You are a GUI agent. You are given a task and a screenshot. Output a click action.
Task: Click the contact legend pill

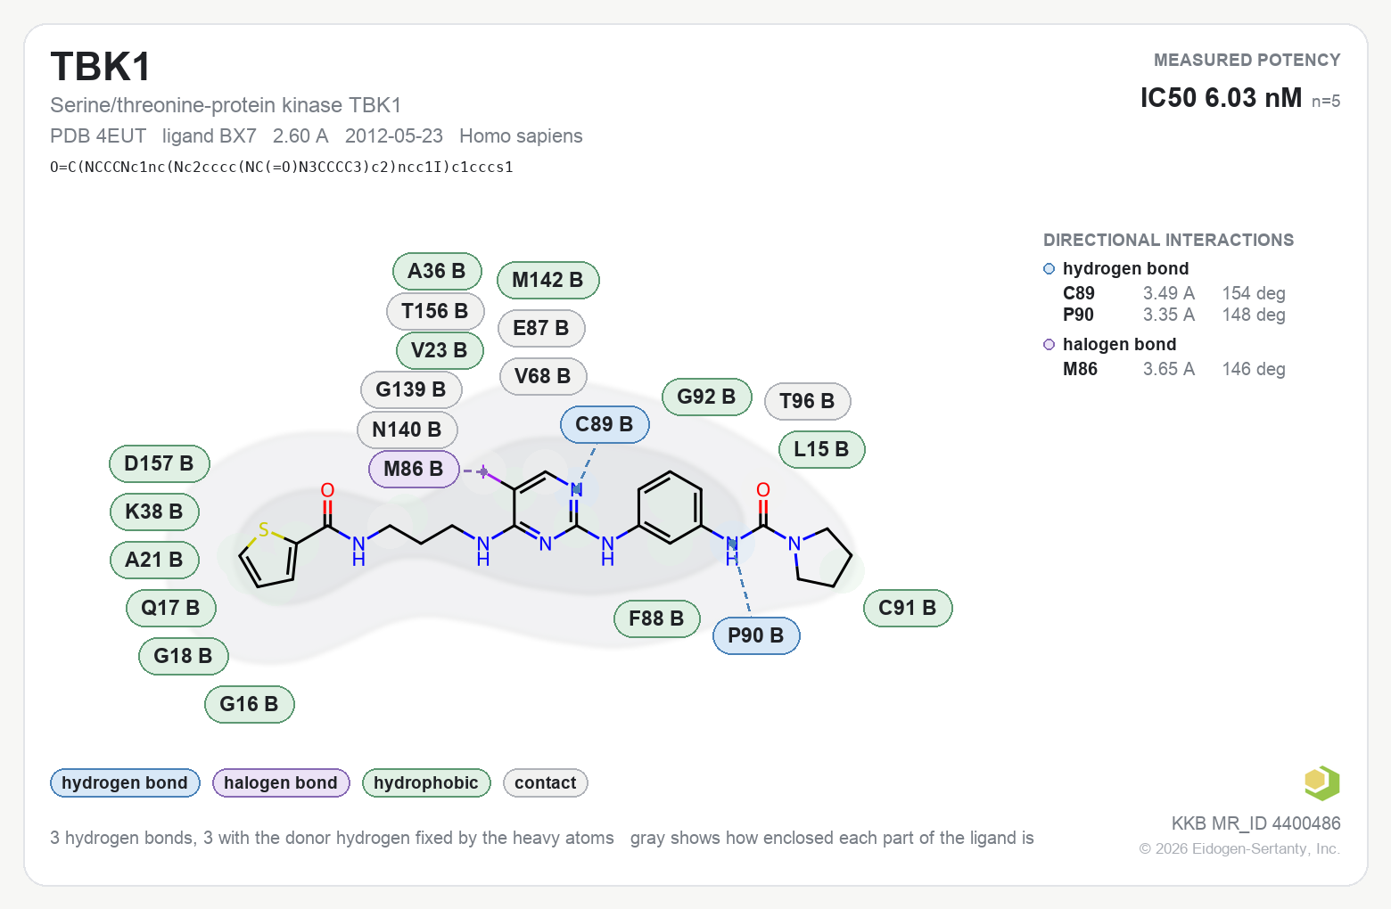[x=546, y=782]
